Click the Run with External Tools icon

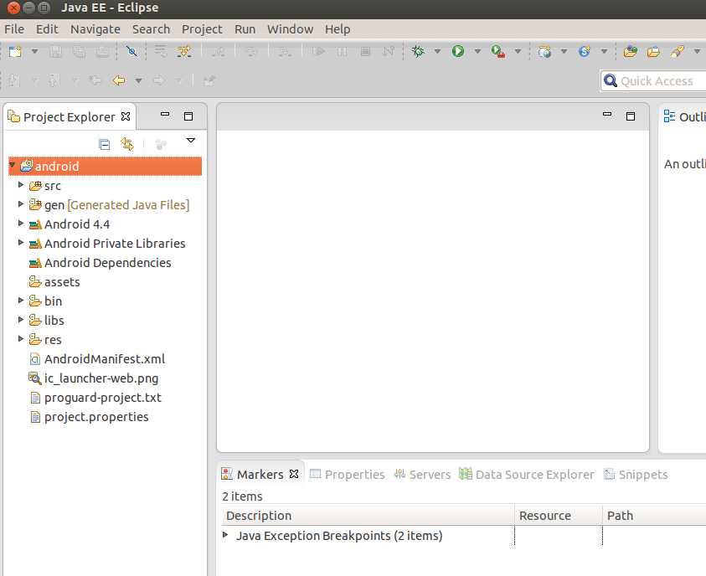click(x=498, y=51)
